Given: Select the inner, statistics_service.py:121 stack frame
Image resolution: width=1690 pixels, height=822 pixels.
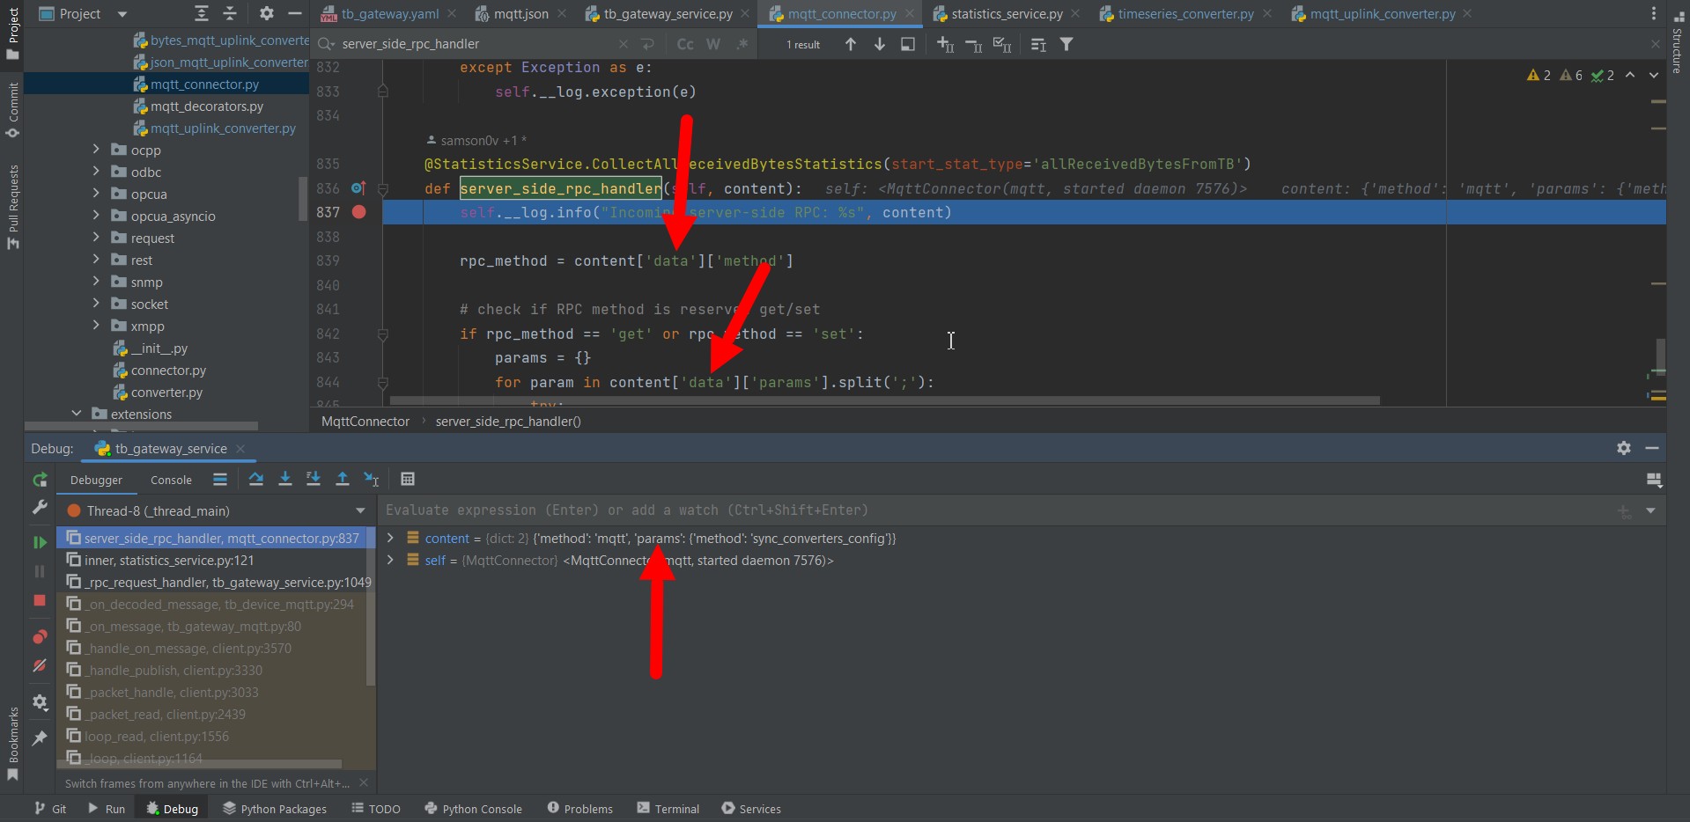Looking at the screenshot, I should click(169, 560).
